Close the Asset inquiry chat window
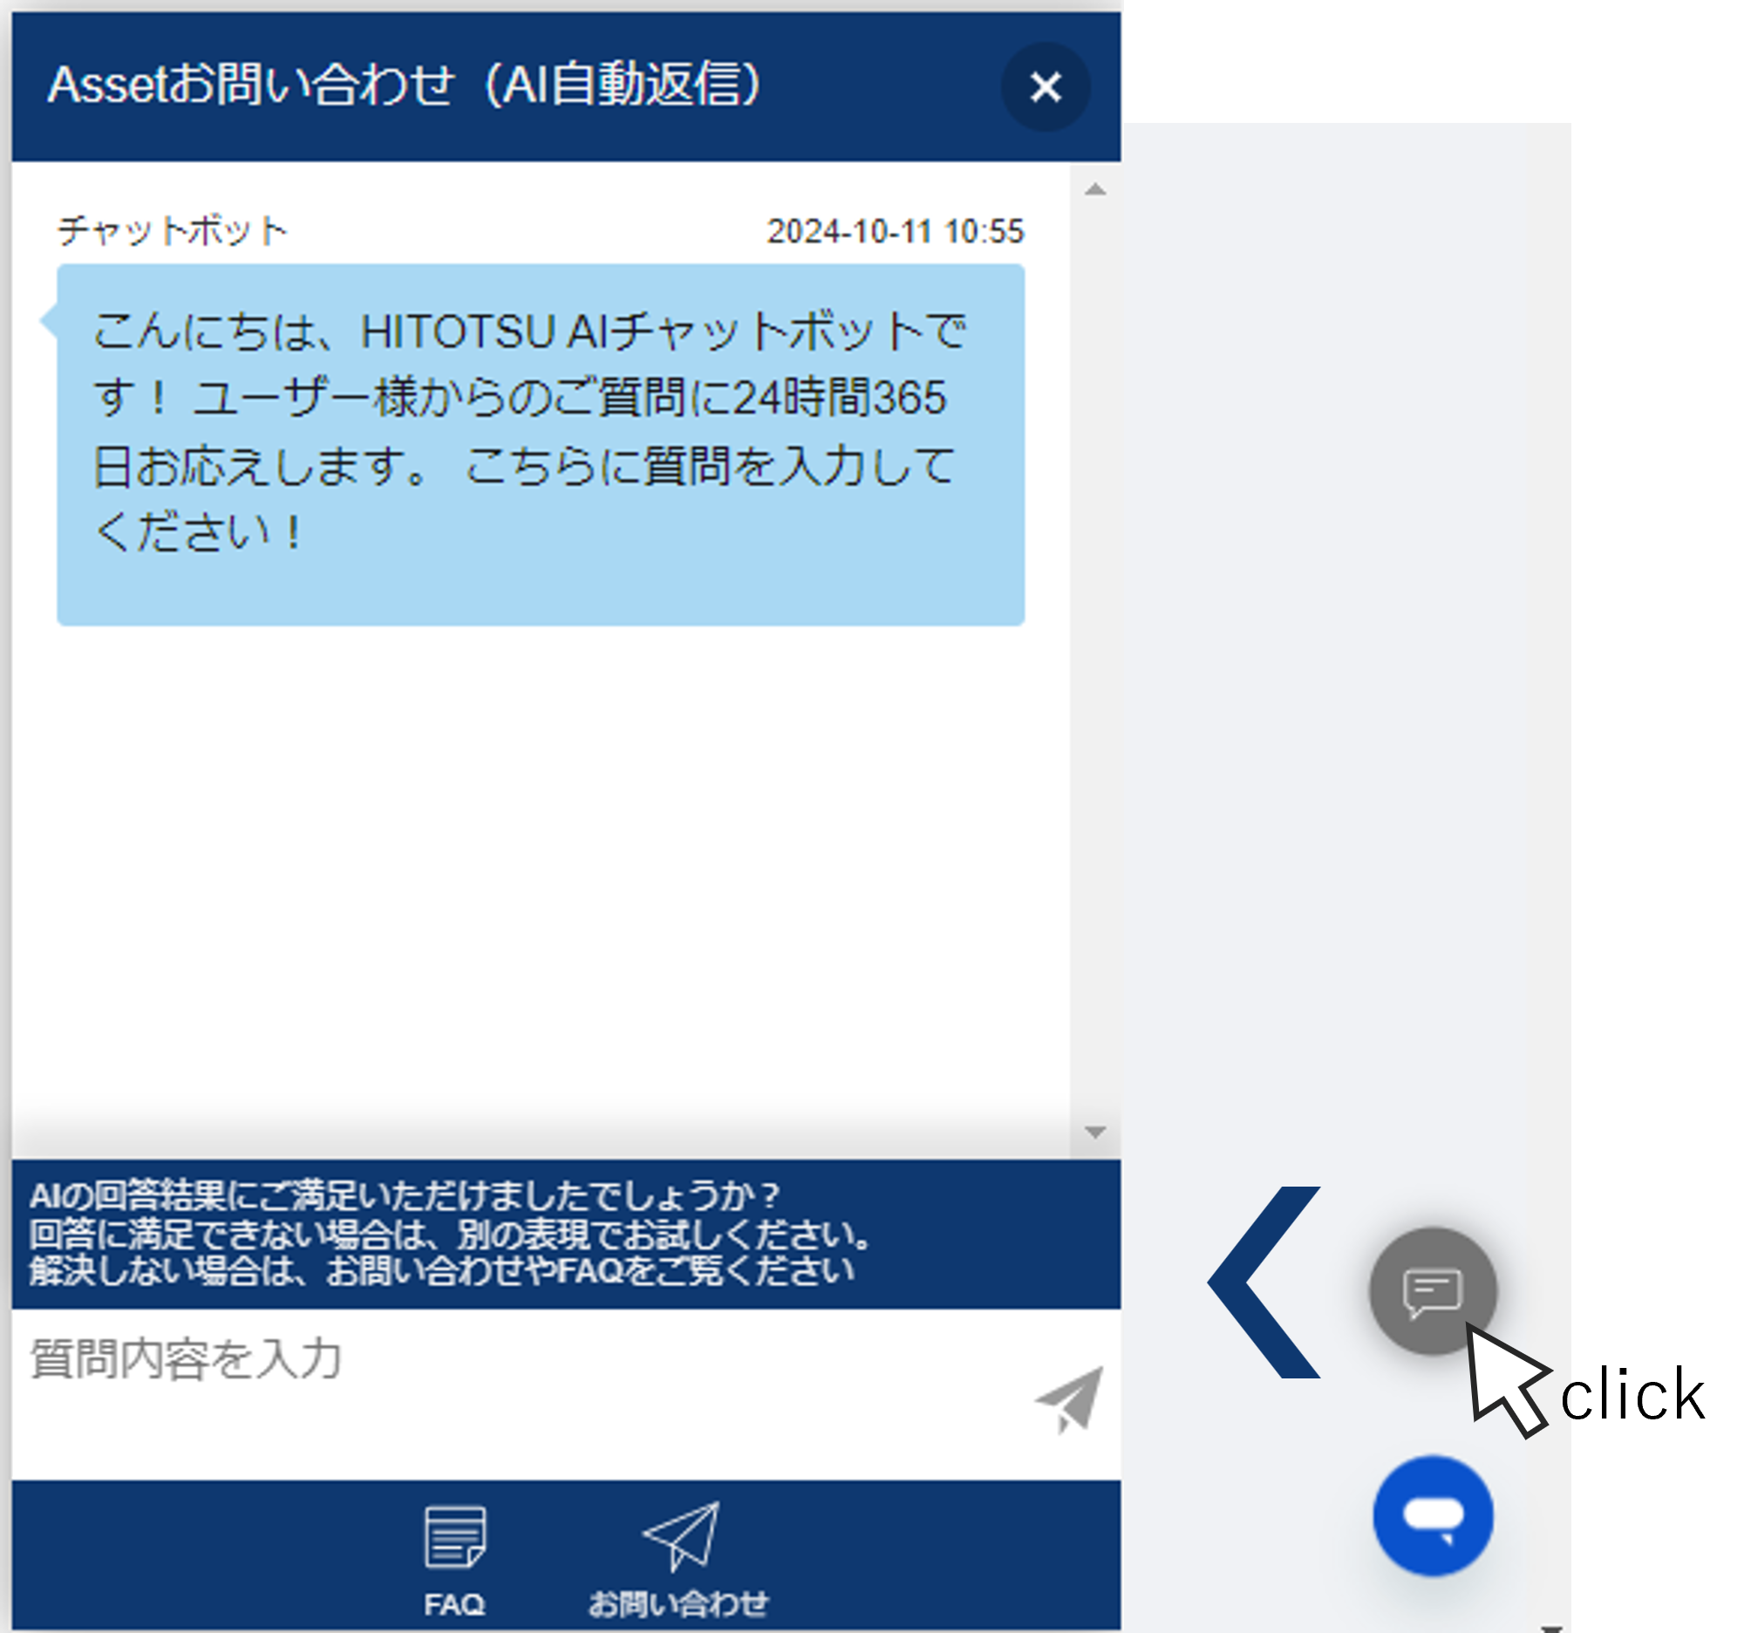 point(1046,87)
